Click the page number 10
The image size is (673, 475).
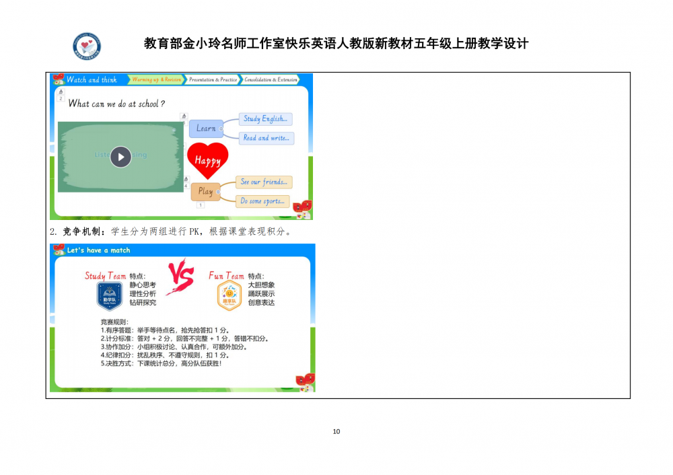click(x=336, y=431)
